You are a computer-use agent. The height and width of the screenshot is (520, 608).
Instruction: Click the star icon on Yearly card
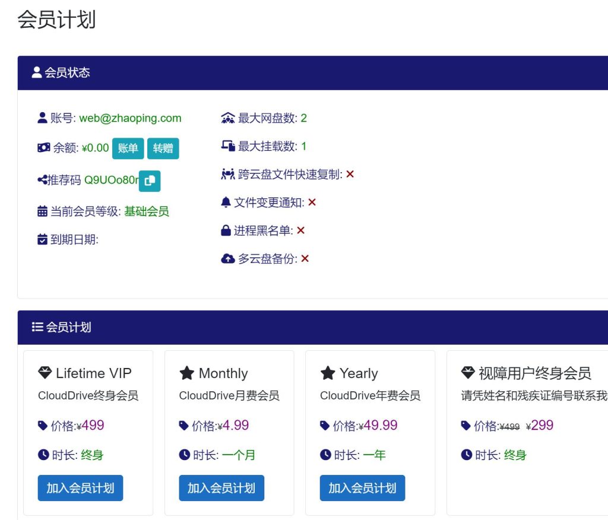click(x=328, y=373)
